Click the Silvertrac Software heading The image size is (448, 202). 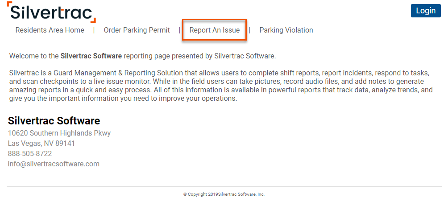[54, 121]
